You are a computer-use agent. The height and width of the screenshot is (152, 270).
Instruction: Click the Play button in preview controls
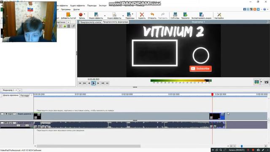pyautogui.click(x=94, y=83)
